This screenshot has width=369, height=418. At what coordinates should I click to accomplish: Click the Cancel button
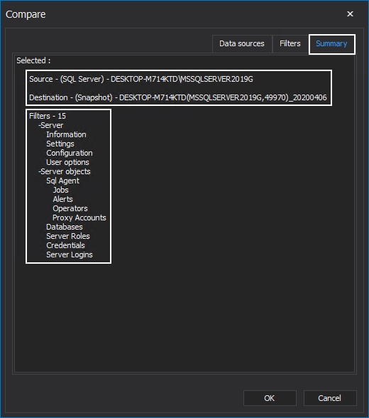[330, 398]
